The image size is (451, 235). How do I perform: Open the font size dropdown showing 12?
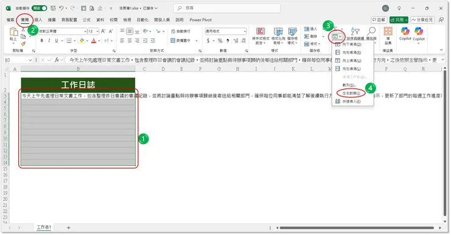coord(98,31)
